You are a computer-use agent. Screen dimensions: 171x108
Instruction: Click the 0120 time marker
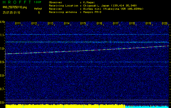164,23
